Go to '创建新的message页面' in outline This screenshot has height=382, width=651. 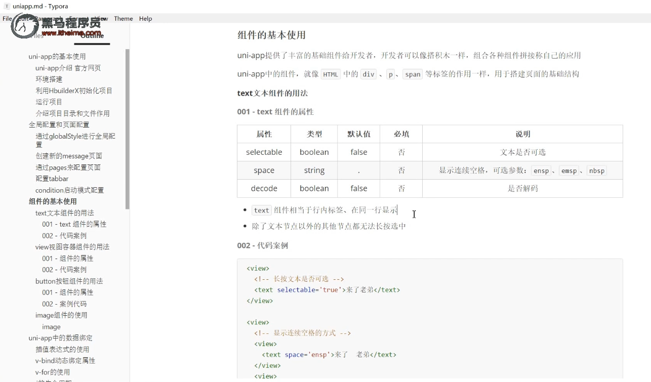(69, 156)
